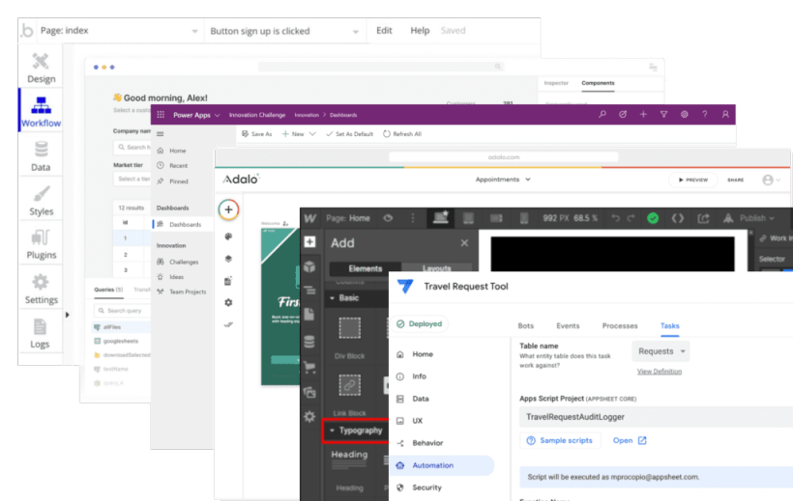The image size is (793, 501).
Task: Switch to Elements tab in Webflow Add panel
Action: tap(366, 268)
